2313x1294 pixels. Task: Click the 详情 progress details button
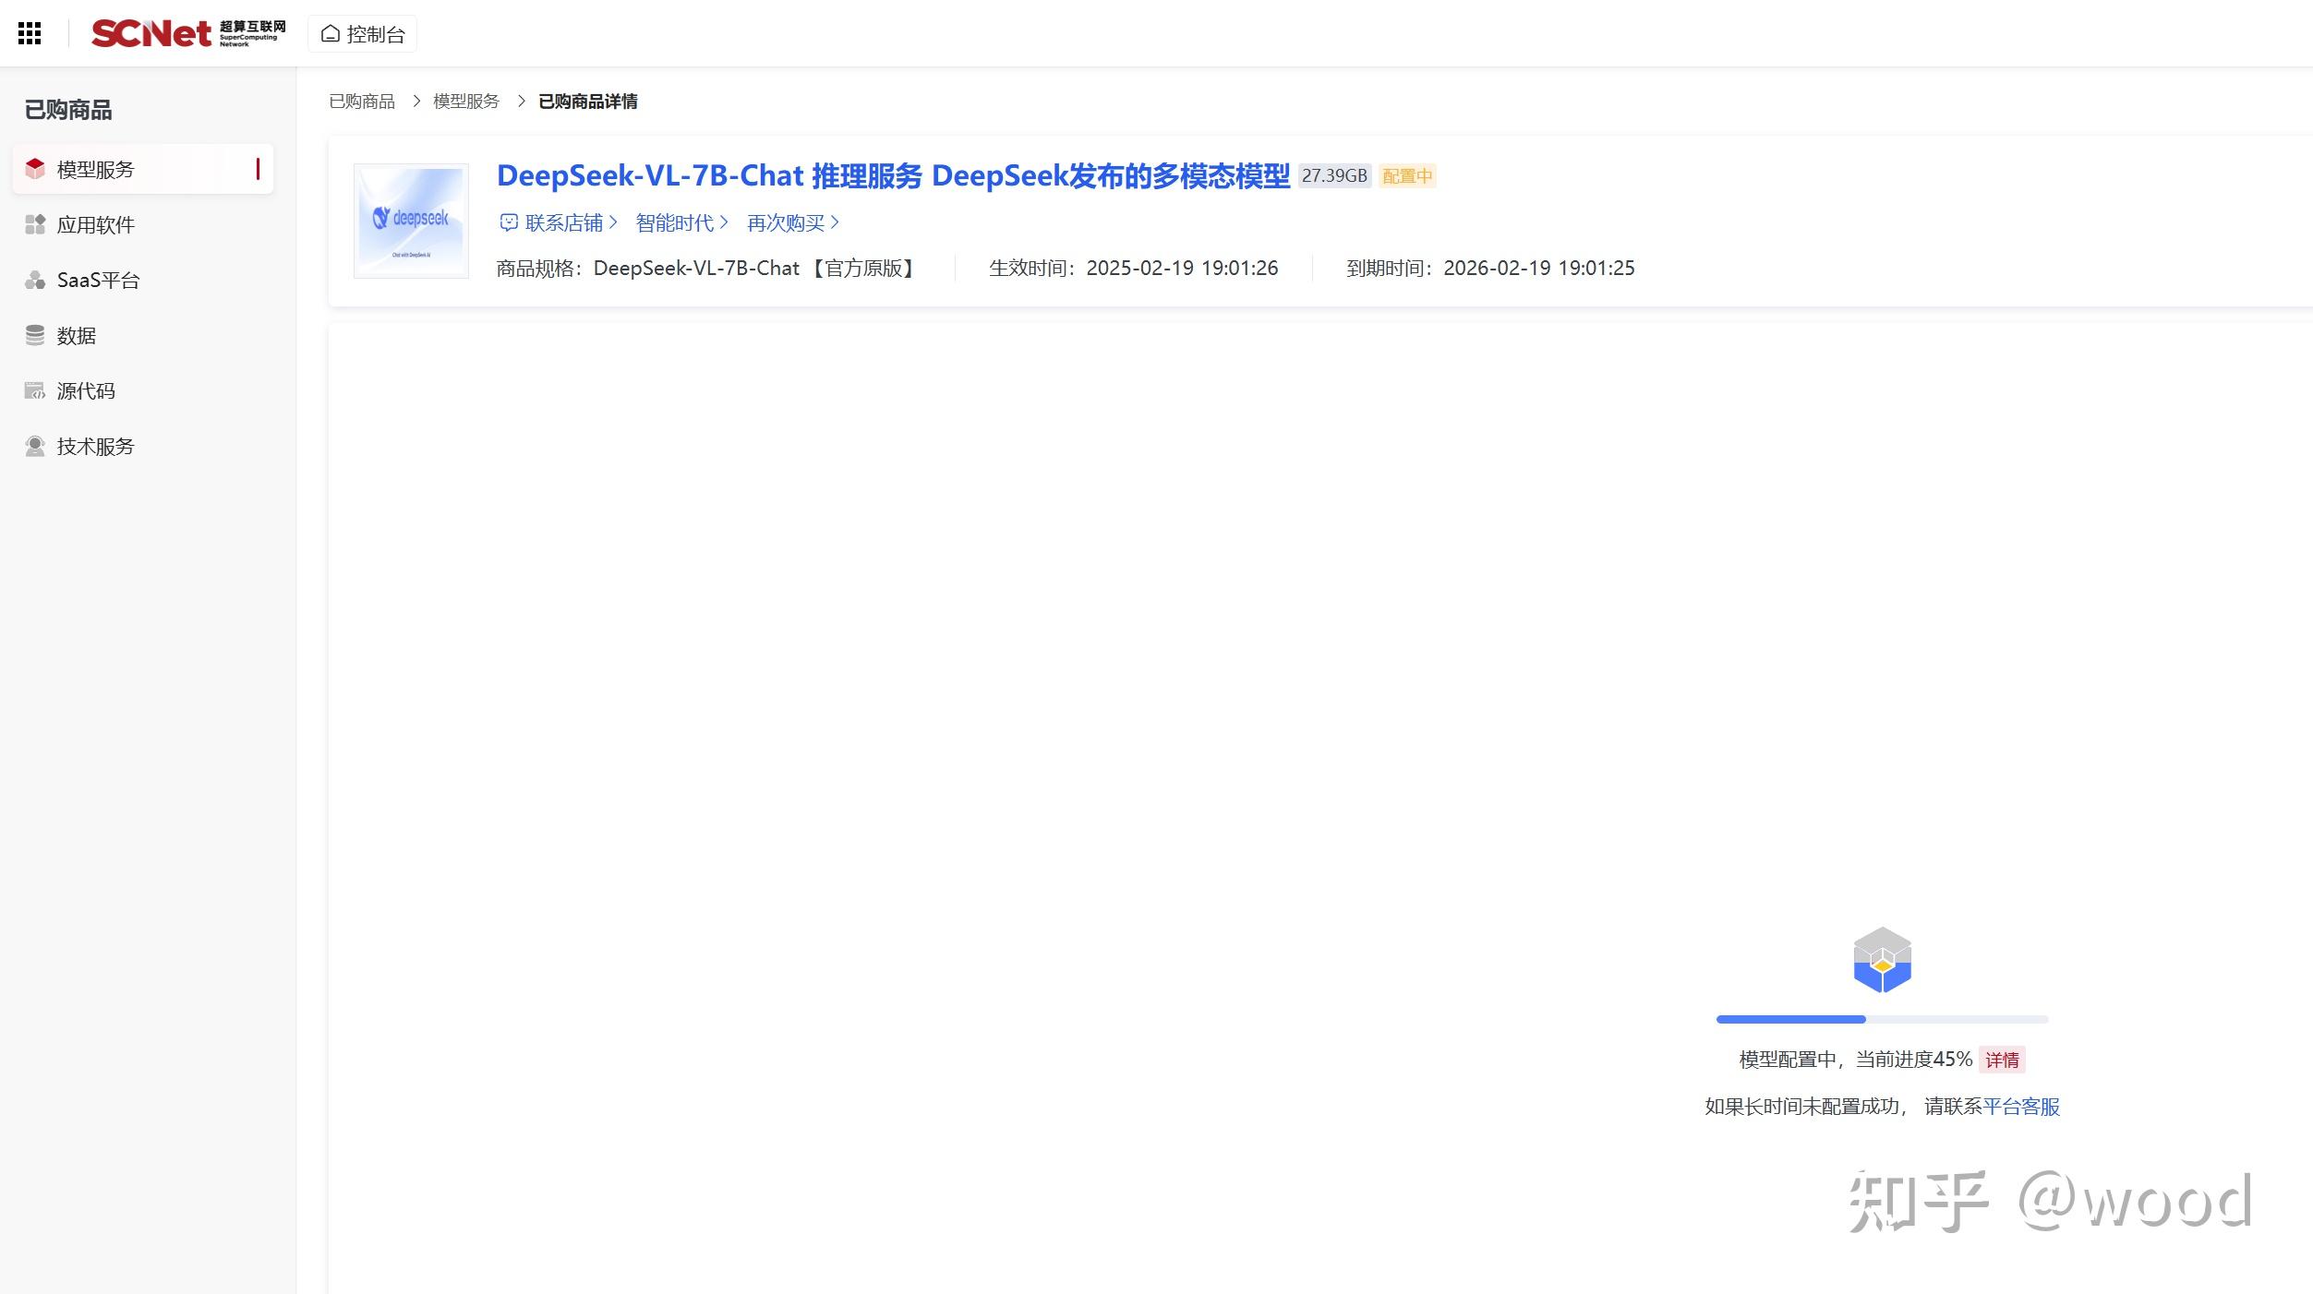point(2003,1060)
